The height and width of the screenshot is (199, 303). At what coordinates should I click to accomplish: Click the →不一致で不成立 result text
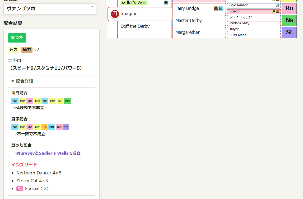29,134
